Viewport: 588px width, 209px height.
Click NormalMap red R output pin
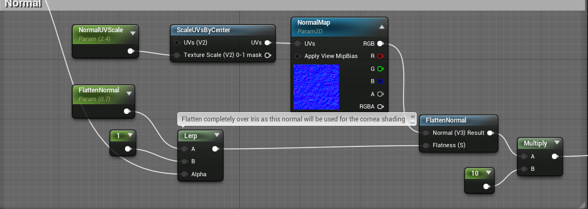click(381, 56)
